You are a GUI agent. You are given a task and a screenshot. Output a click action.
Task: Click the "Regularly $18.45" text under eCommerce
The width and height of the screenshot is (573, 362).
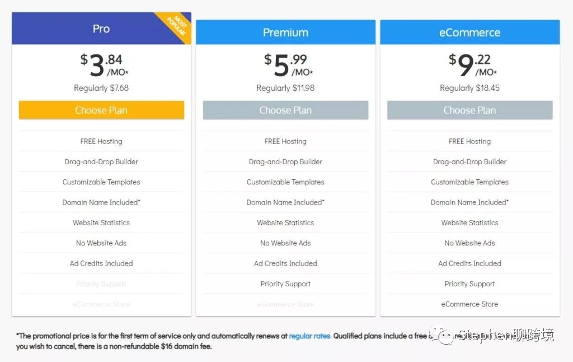469,88
